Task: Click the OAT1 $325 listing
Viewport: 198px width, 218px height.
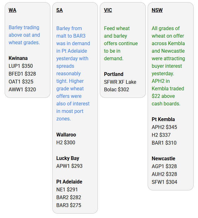Action: point(21,82)
